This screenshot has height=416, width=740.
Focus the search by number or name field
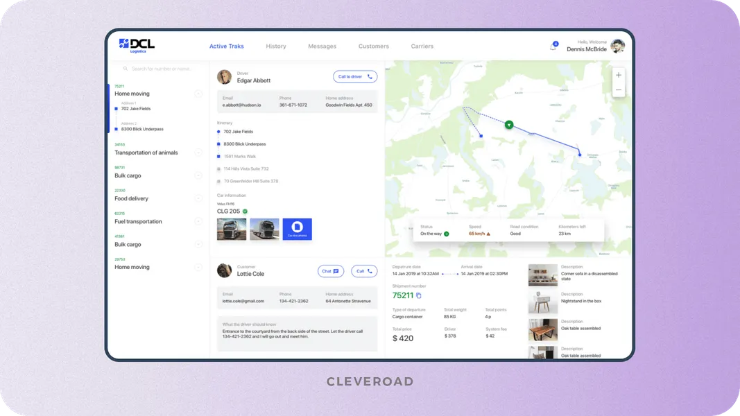point(162,69)
